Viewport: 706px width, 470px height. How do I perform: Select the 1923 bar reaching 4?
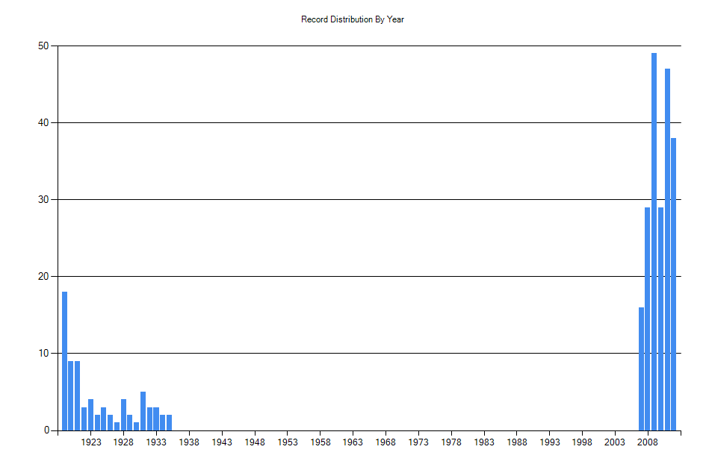90,415
